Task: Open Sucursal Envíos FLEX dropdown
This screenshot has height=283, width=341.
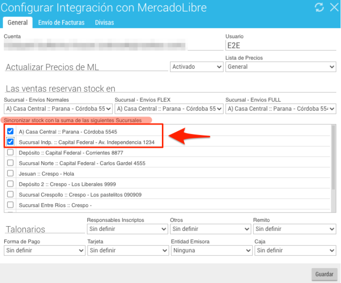Action: click(169, 108)
